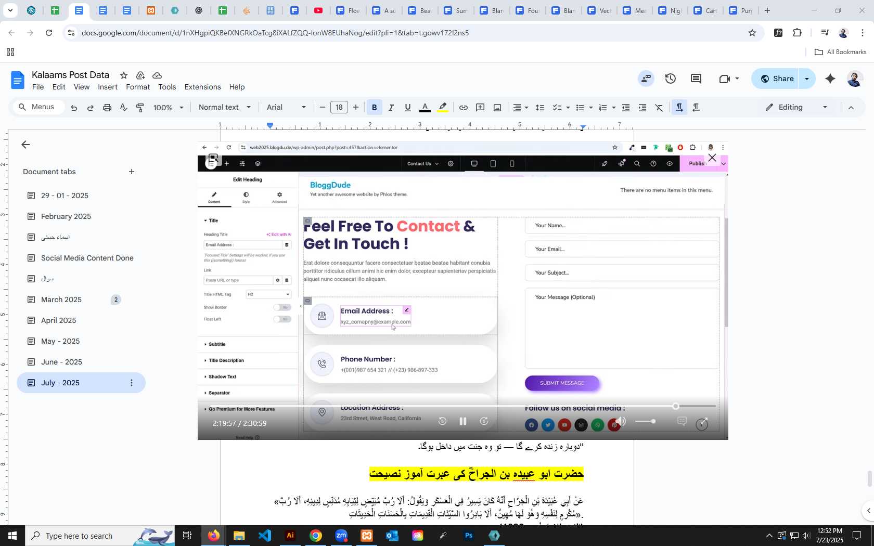Collapse the toolbar using the up chevron
This screenshot has height=546, width=874.
(x=851, y=108)
